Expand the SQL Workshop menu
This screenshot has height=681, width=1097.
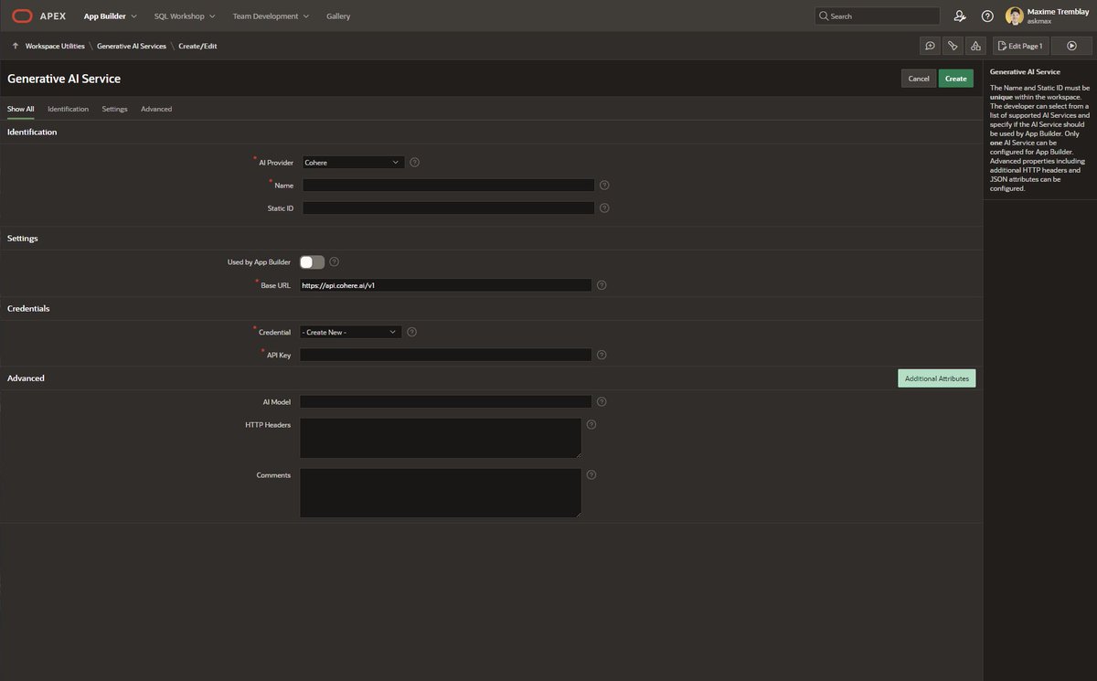coord(186,16)
